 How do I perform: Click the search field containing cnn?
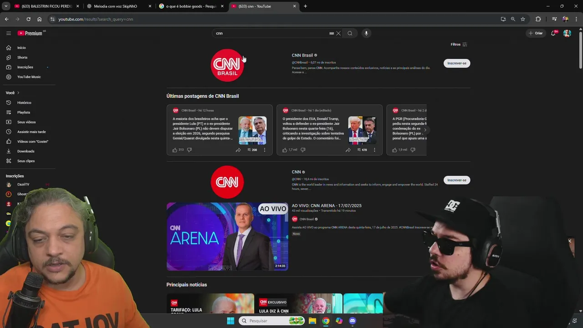pos(271,33)
